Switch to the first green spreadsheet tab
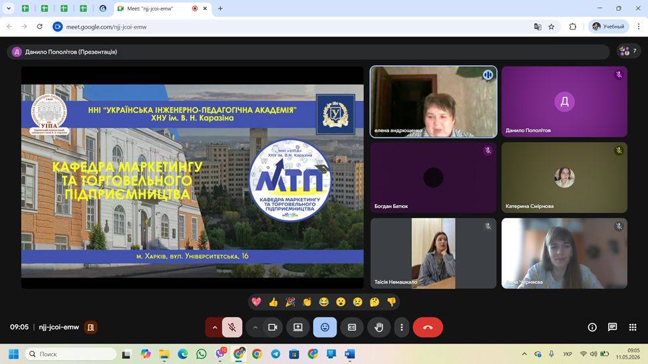This screenshot has width=648, height=364. [26, 8]
